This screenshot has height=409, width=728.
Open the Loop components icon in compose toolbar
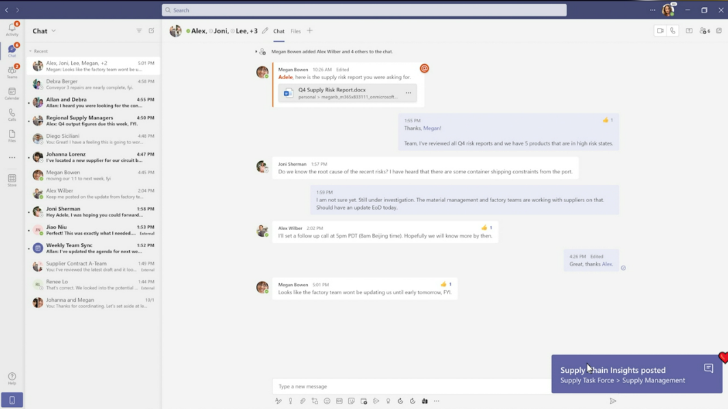315,401
